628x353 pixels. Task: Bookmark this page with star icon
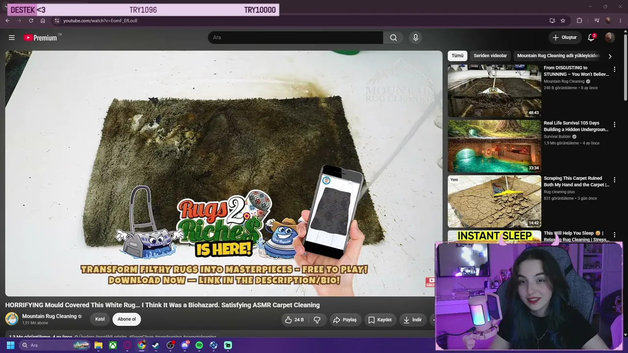click(563, 21)
